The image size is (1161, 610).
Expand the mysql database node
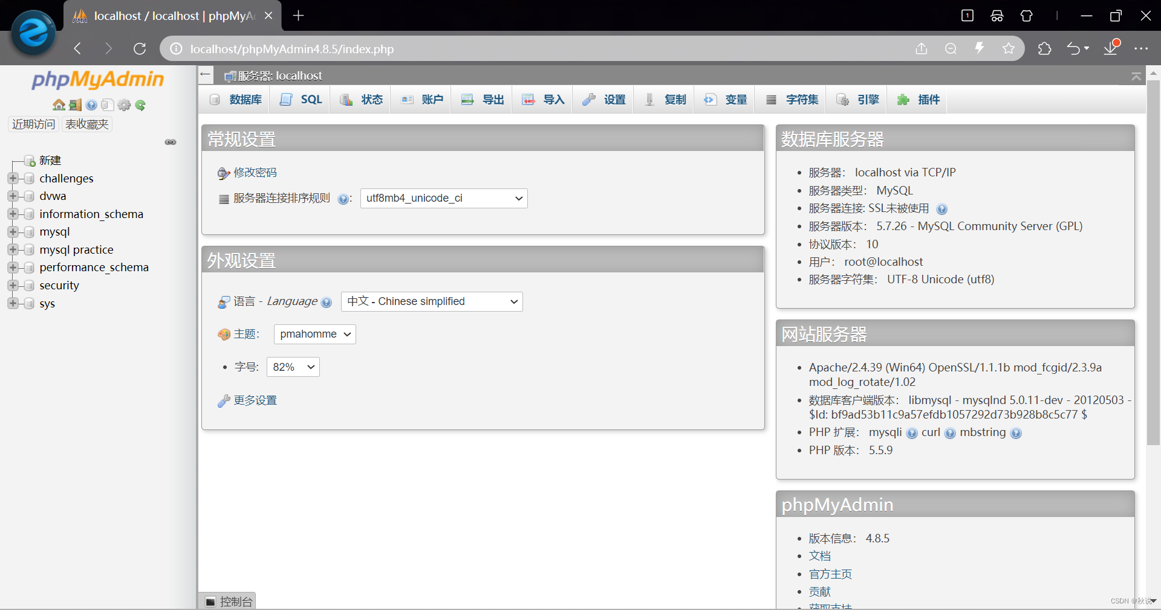point(13,232)
